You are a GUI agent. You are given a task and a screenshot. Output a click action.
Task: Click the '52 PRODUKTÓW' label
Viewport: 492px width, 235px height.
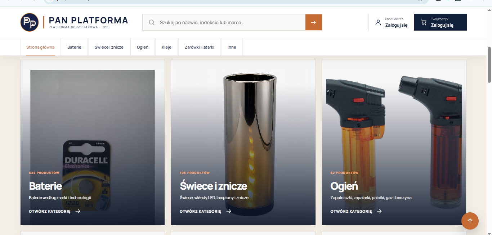[x=344, y=173]
